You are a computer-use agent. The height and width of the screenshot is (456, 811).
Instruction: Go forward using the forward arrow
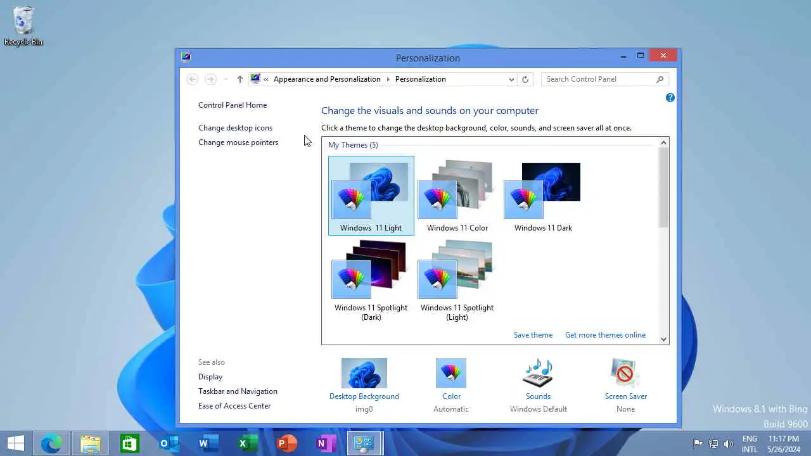(210, 79)
